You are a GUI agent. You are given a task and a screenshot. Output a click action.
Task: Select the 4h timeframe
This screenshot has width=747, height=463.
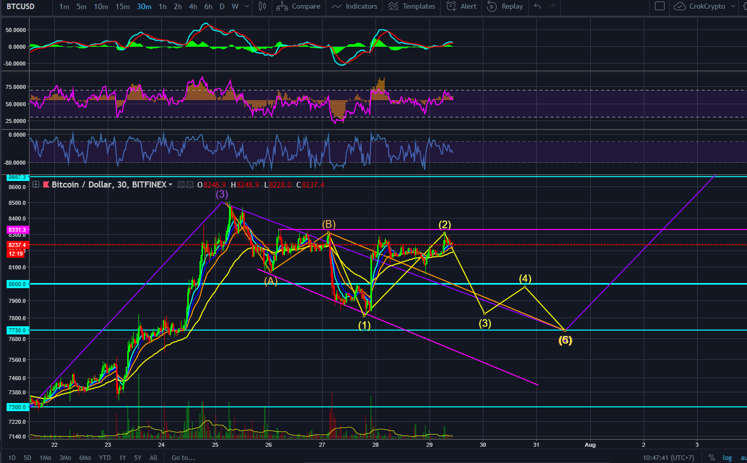click(193, 7)
